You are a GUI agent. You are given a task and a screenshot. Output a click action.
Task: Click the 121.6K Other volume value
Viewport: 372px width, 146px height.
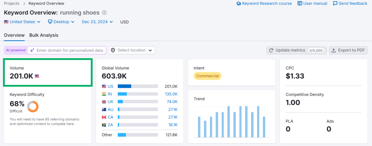pos(171,135)
